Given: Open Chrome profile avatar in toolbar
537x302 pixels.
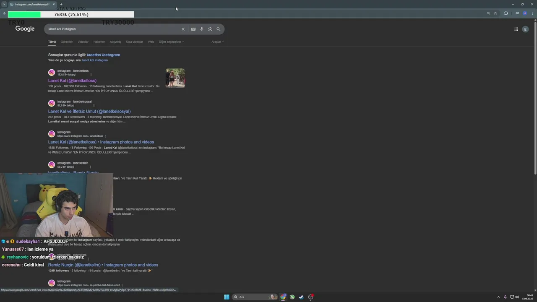Looking at the screenshot, I should tap(525, 13).
